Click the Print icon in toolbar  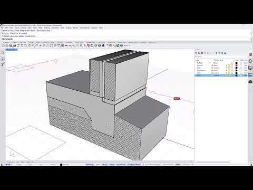click(14, 45)
